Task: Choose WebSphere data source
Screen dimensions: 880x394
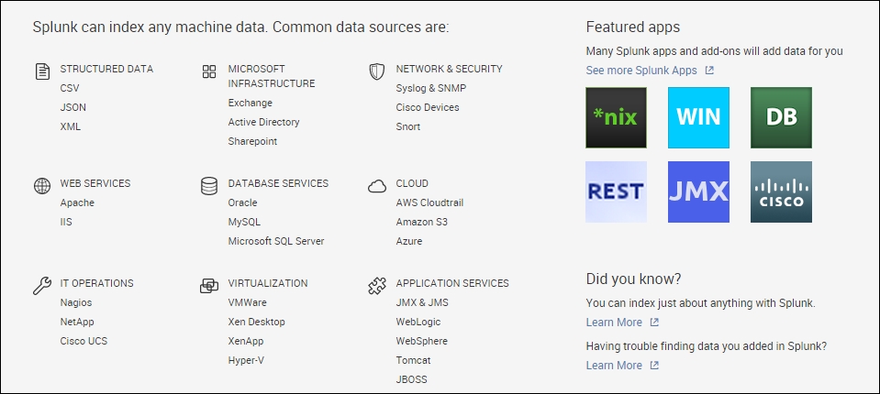Action: point(421,341)
